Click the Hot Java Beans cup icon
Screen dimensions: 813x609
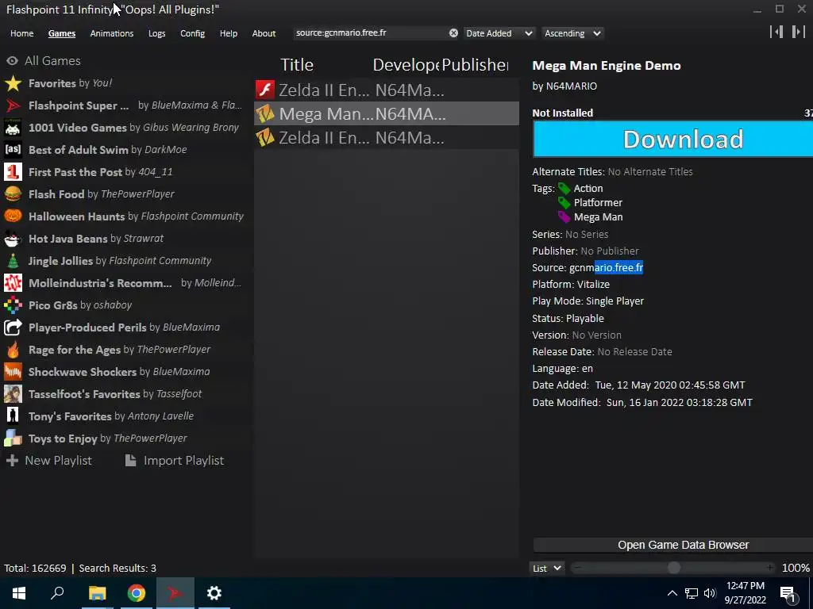click(x=13, y=239)
